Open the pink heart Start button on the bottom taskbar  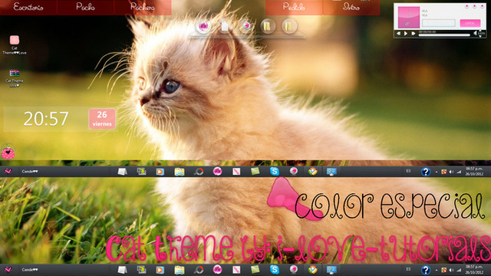(x=8, y=269)
